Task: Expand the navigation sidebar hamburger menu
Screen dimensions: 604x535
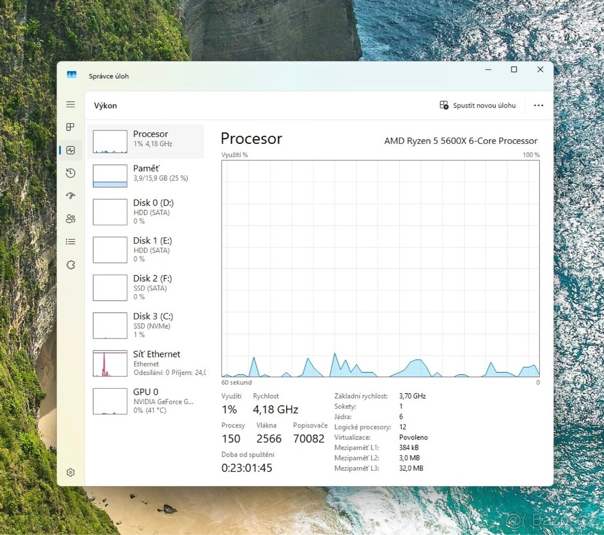Action: (x=70, y=104)
